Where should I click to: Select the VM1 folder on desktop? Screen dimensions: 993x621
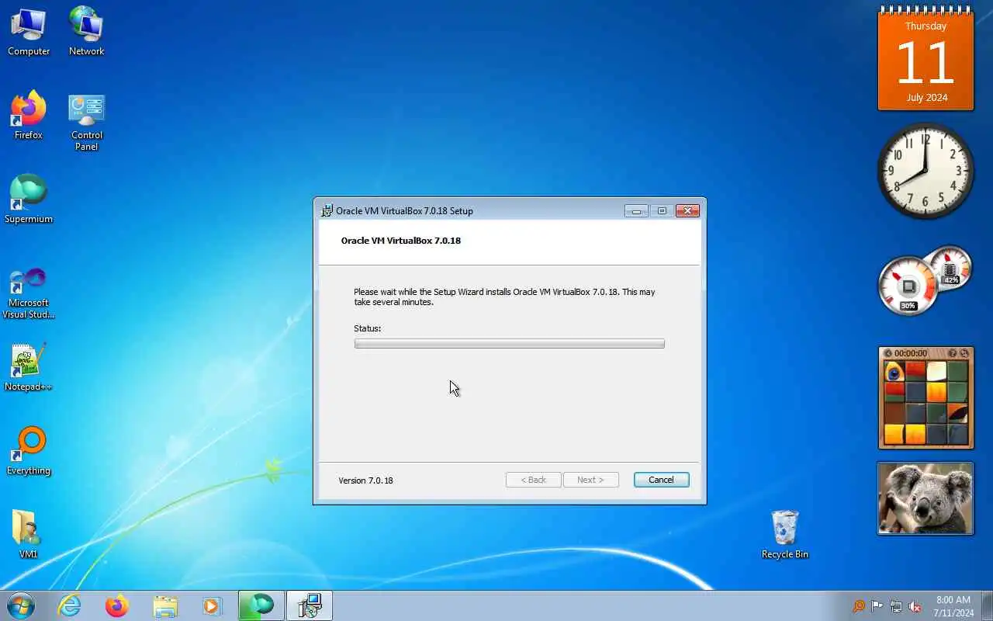click(29, 535)
